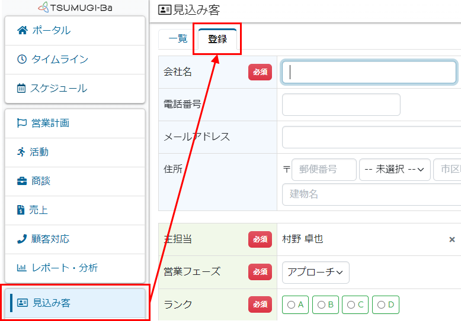Switch to the 一覧 tab
461x321 pixels.
(178, 39)
